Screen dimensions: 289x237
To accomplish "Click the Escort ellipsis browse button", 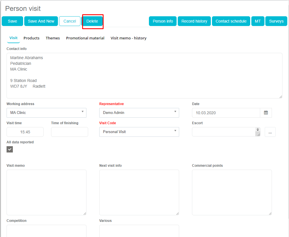I will 270,132.
